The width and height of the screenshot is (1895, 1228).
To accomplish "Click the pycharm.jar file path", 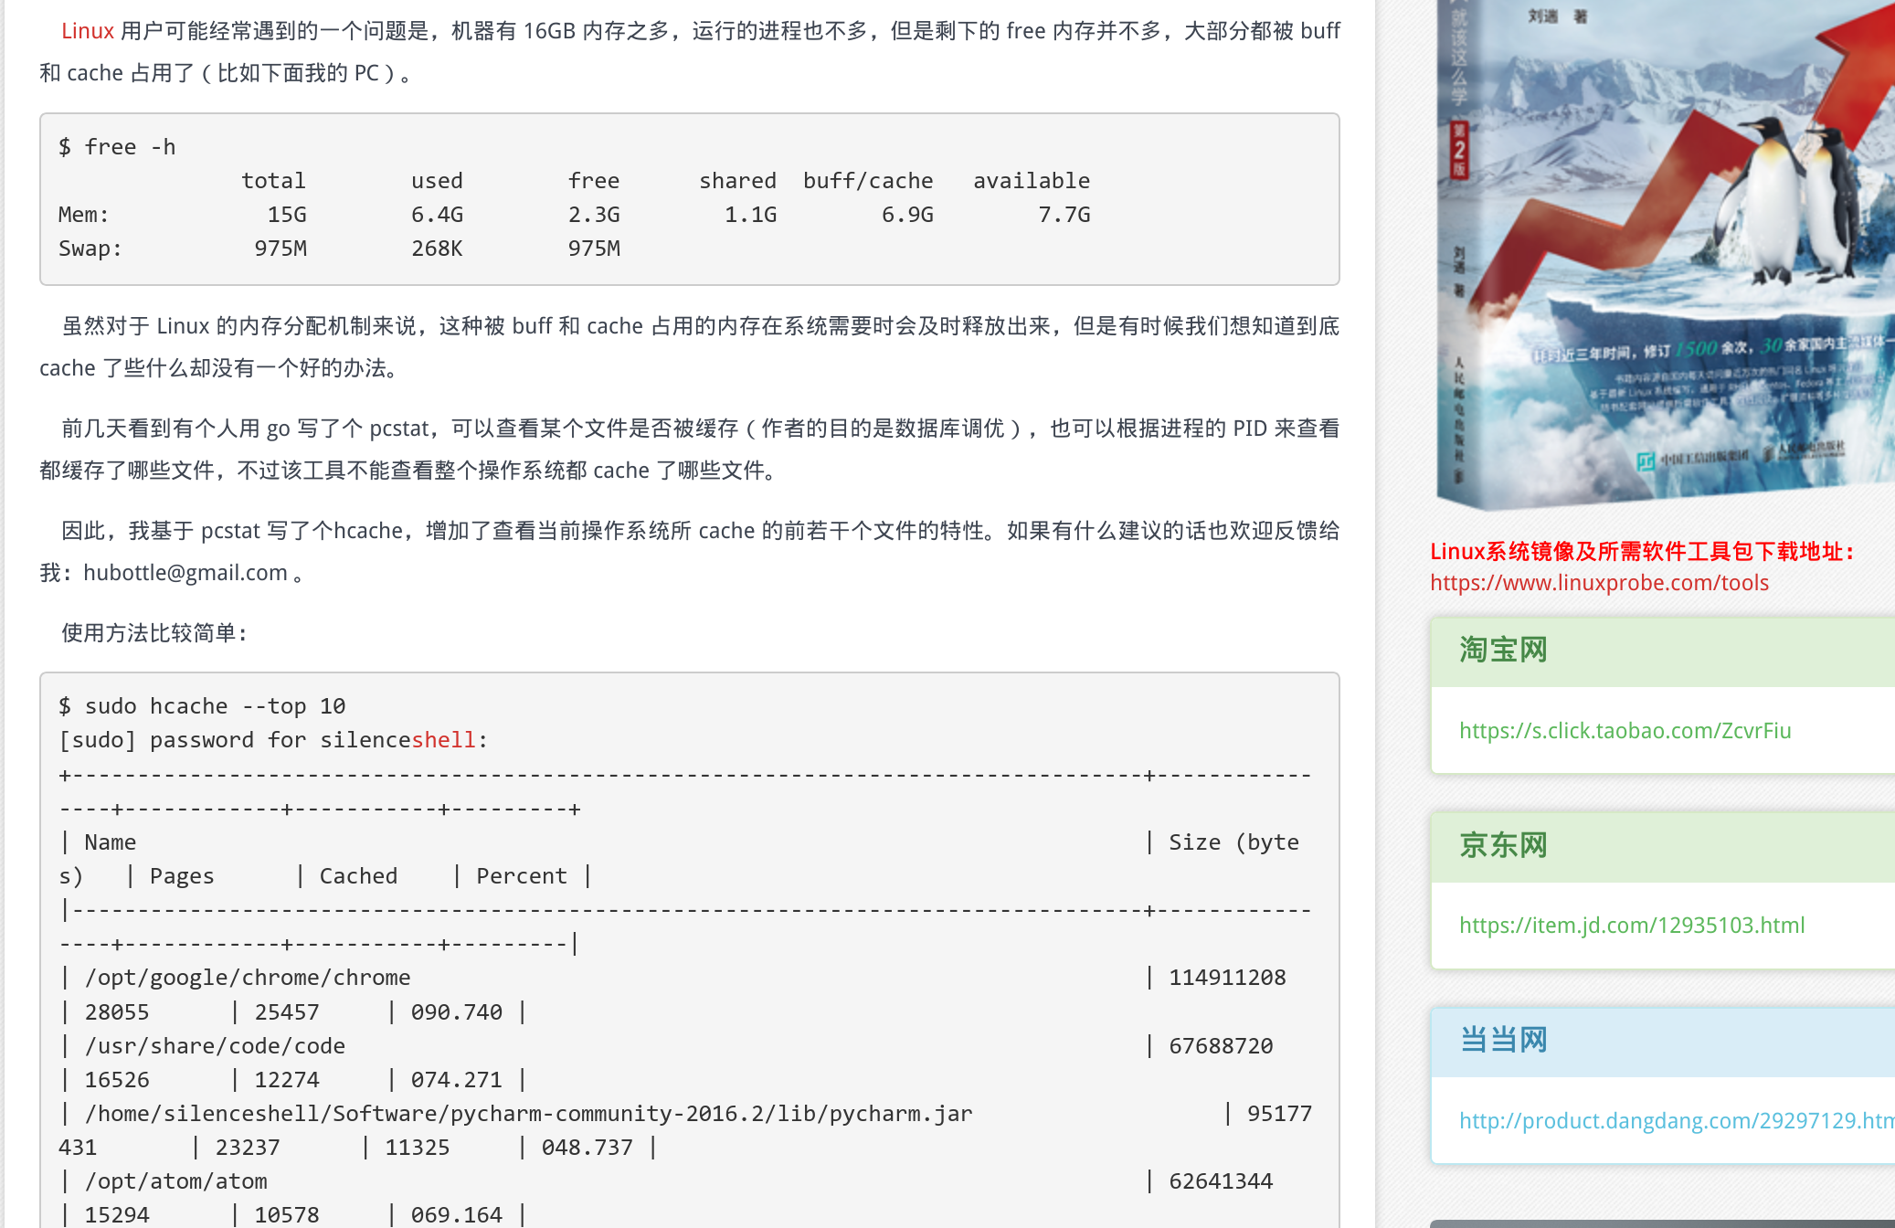I will pos(528,1114).
